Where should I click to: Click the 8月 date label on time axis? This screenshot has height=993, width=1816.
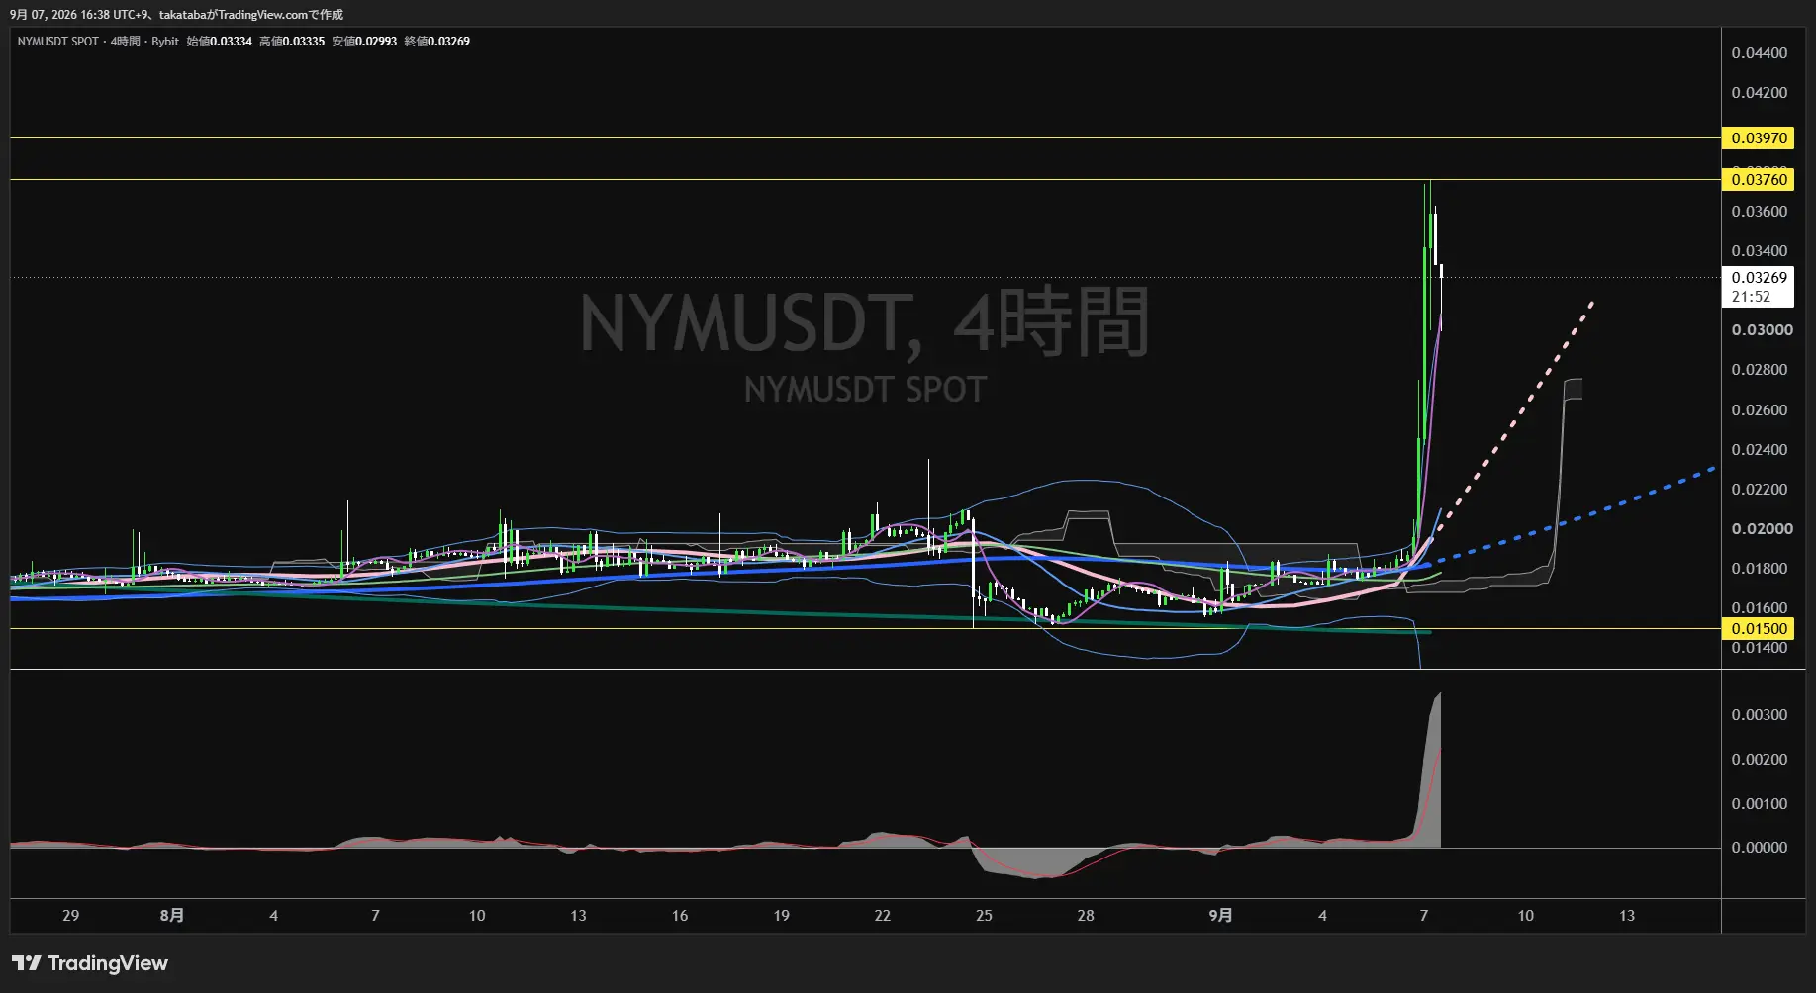[172, 916]
